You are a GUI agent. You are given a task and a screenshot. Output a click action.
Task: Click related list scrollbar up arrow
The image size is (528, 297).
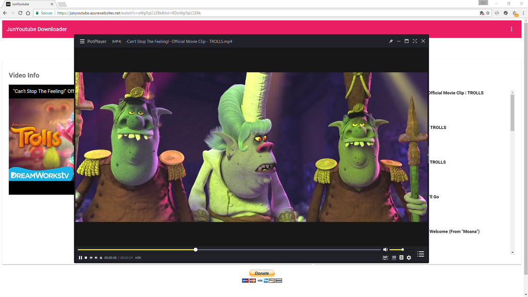[513, 92]
